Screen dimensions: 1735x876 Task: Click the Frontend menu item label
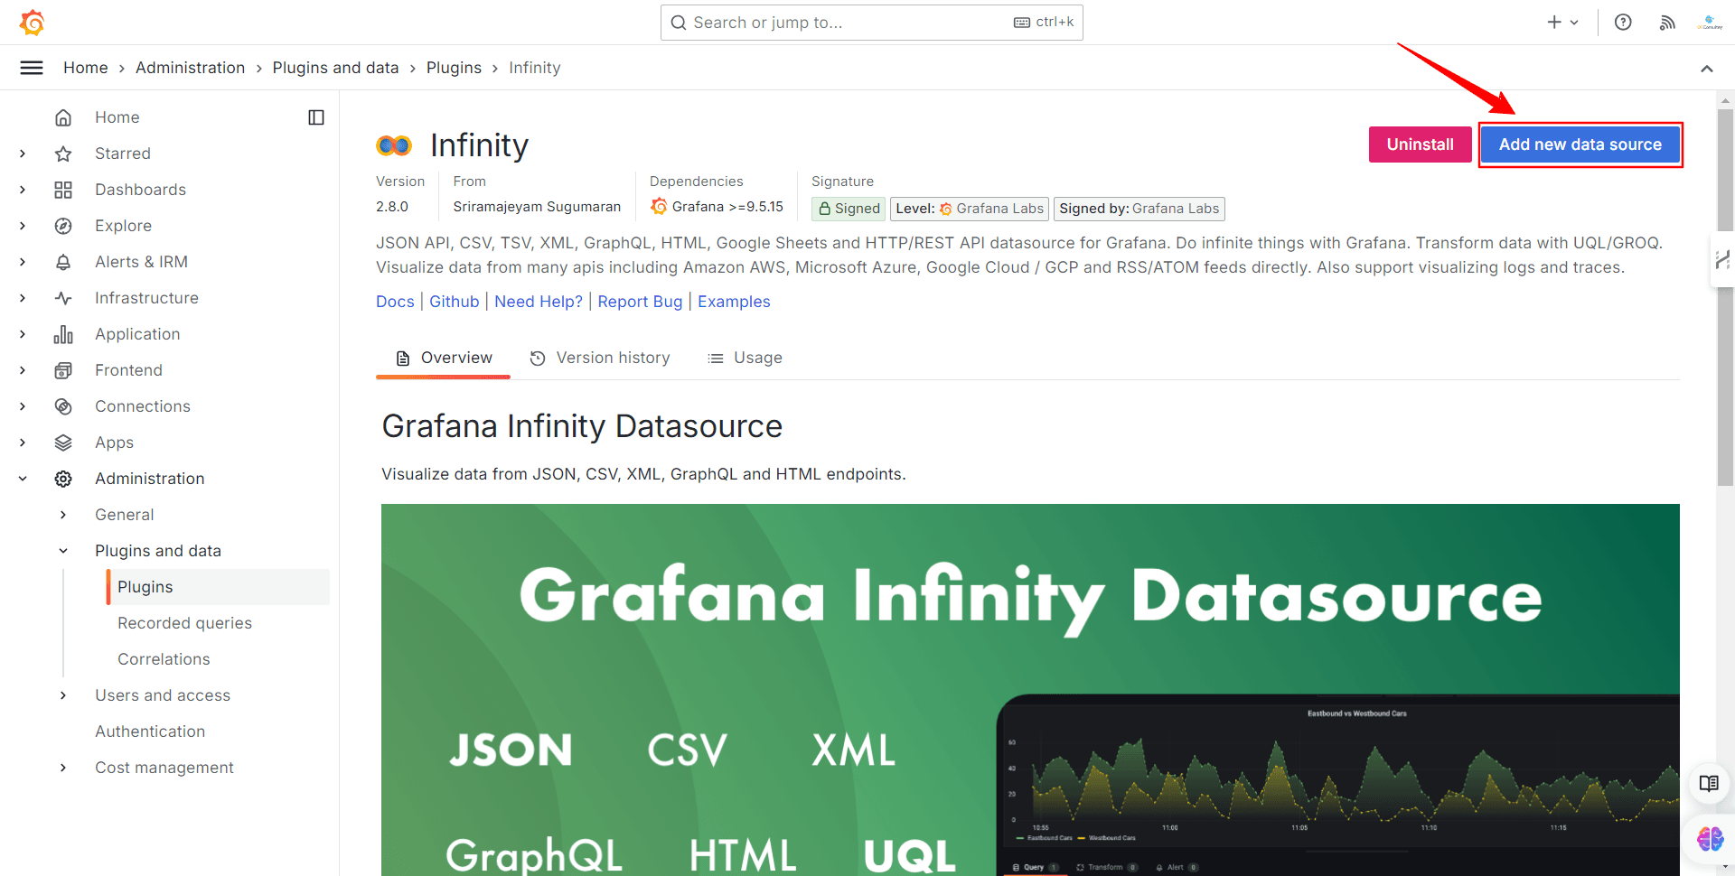click(128, 370)
